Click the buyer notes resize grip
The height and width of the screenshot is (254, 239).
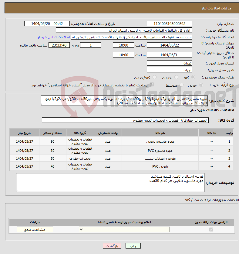[x=18, y=190]
